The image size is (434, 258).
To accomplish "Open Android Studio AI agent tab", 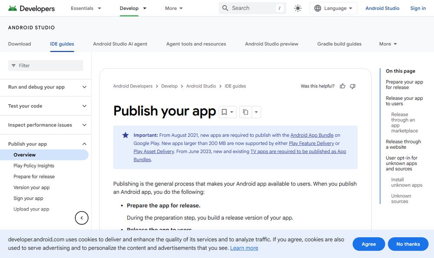I will point(120,44).
